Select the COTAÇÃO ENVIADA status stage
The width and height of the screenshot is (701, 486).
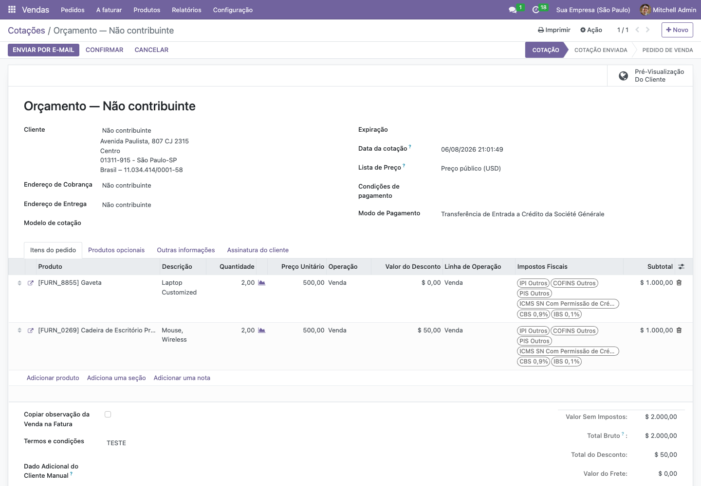tap(601, 50)
